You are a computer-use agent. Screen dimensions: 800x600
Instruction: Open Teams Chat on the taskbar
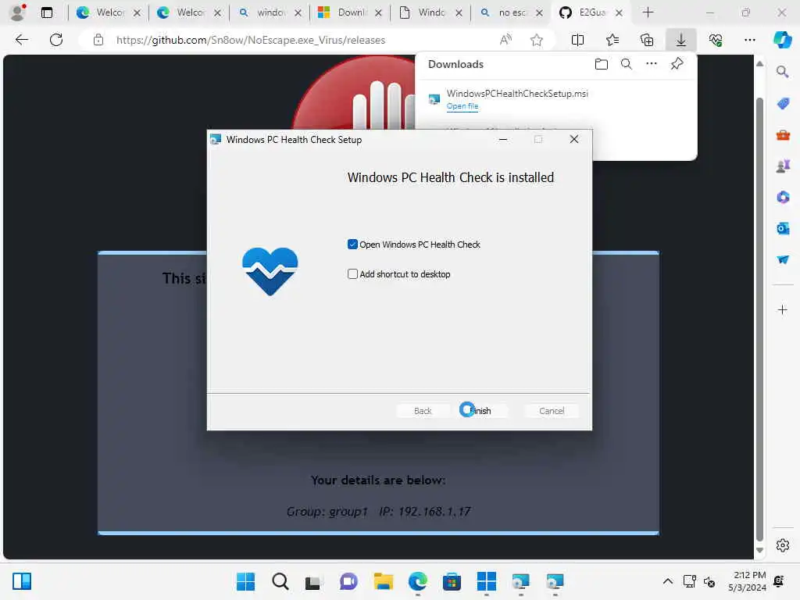click(348, 581)
